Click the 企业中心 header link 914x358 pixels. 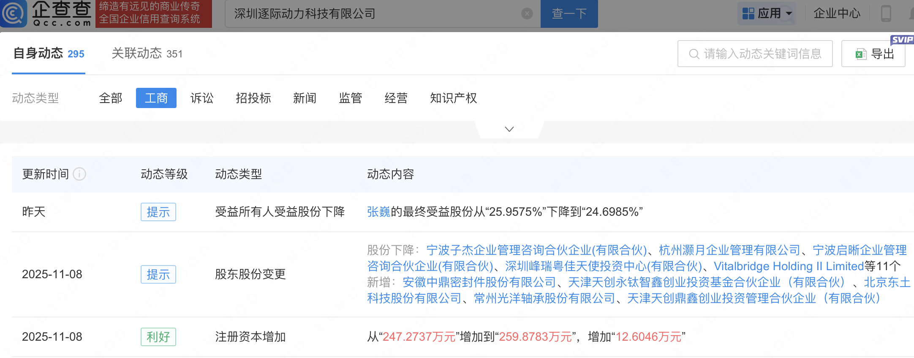click(x=837, y=14)
